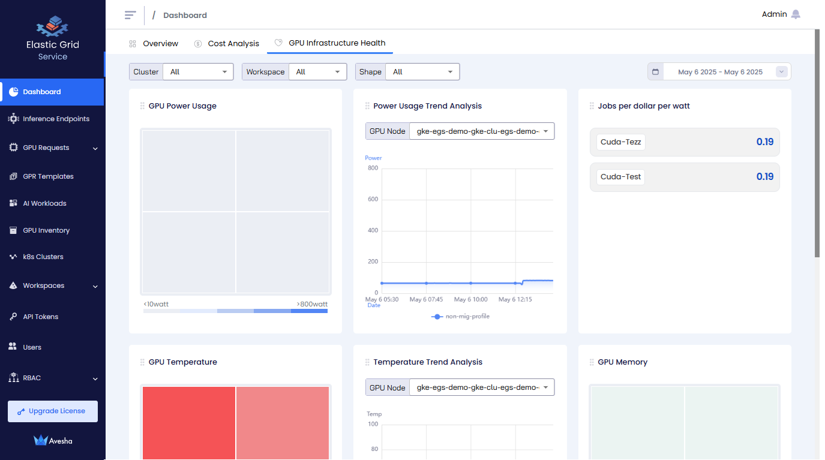Expand the RBAC sidebar submenu
This screenshot has width=825, height=460.
tap(95, 378)
